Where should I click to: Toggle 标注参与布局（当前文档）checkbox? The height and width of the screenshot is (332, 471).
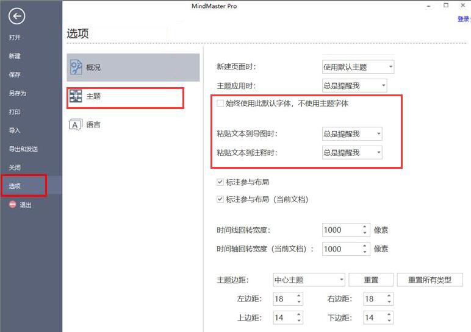220,199
